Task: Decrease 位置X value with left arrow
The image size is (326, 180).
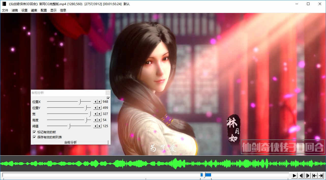Action: pos(95,102)
